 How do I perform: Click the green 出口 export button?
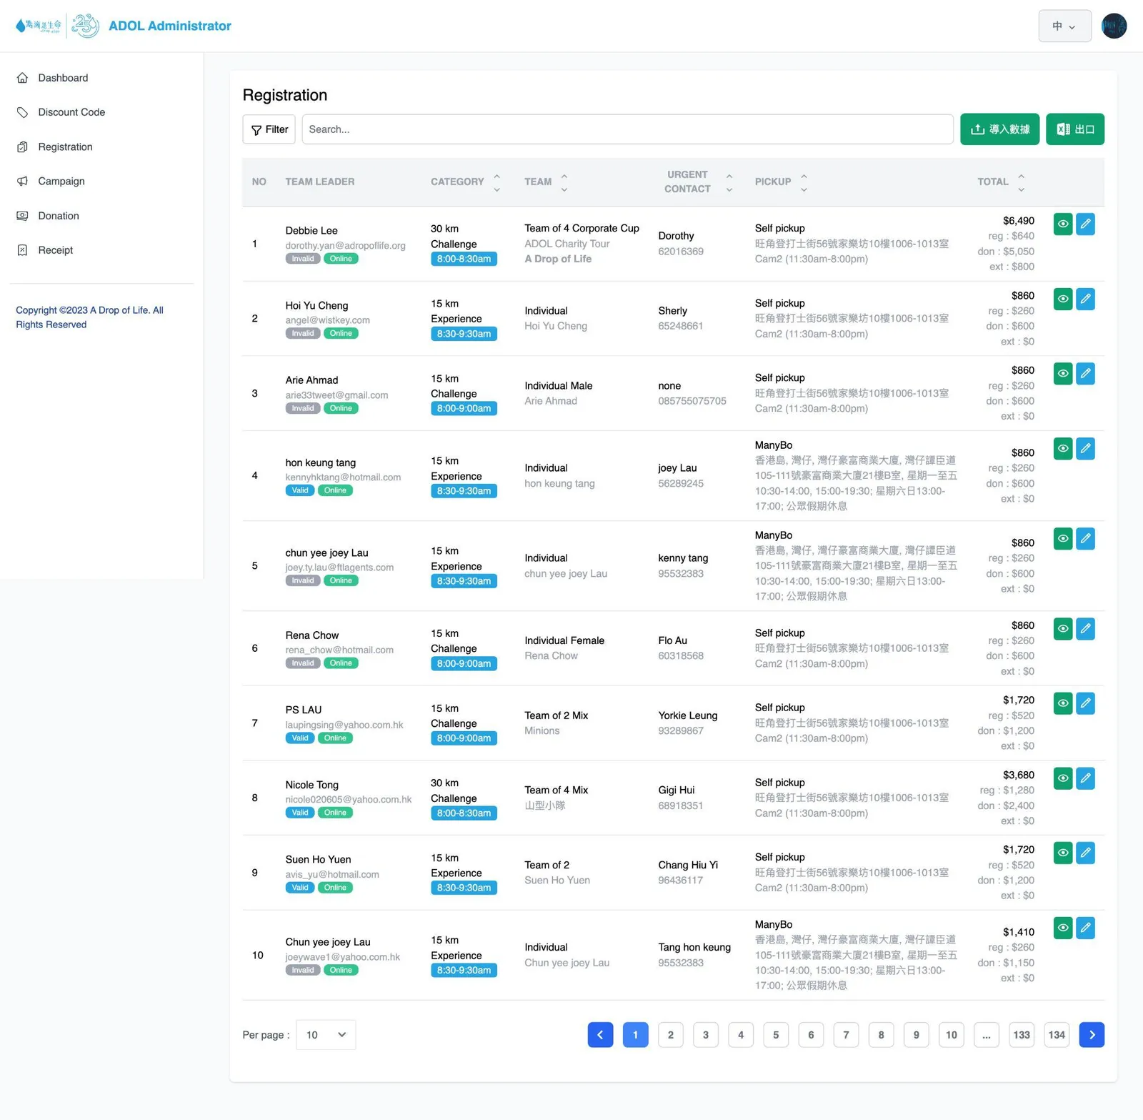pyautogui.click(x=1075, y=129)
